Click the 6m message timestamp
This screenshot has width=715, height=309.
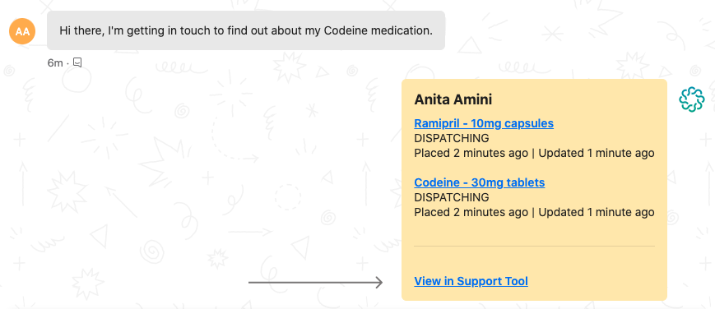coord(55,63)
